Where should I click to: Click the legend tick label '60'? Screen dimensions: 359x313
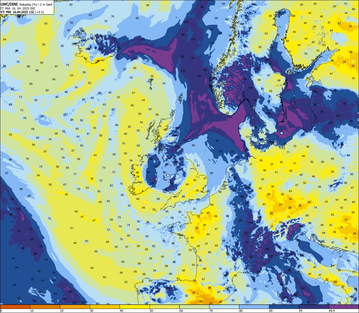click(x=181, y=311)
